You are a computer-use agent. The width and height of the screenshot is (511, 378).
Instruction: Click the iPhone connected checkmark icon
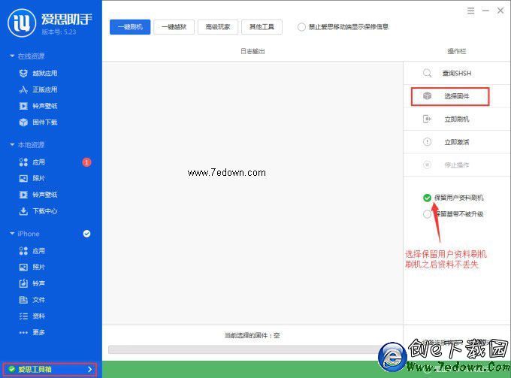tap(86, 234)
